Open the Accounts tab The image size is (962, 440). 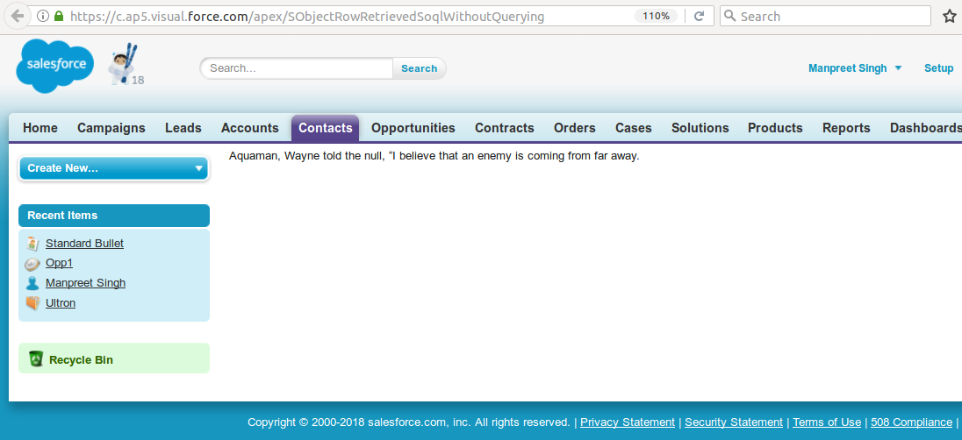point(249,128)
